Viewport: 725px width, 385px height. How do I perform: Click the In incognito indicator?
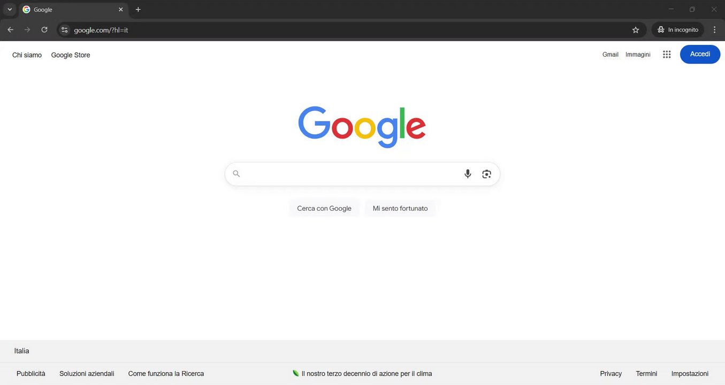coord(678,30)
